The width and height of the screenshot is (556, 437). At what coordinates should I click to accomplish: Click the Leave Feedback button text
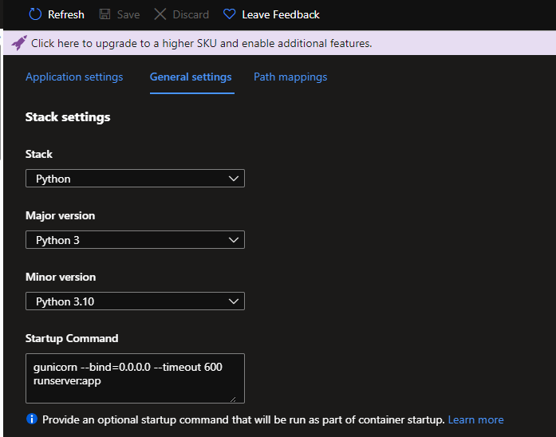[x=281, y=14]
